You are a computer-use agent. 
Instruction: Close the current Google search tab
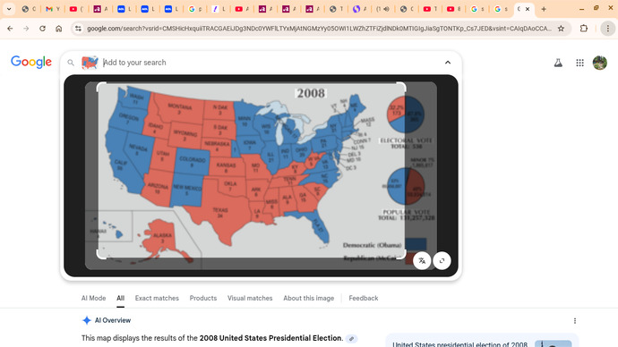[x=528, y=9]
